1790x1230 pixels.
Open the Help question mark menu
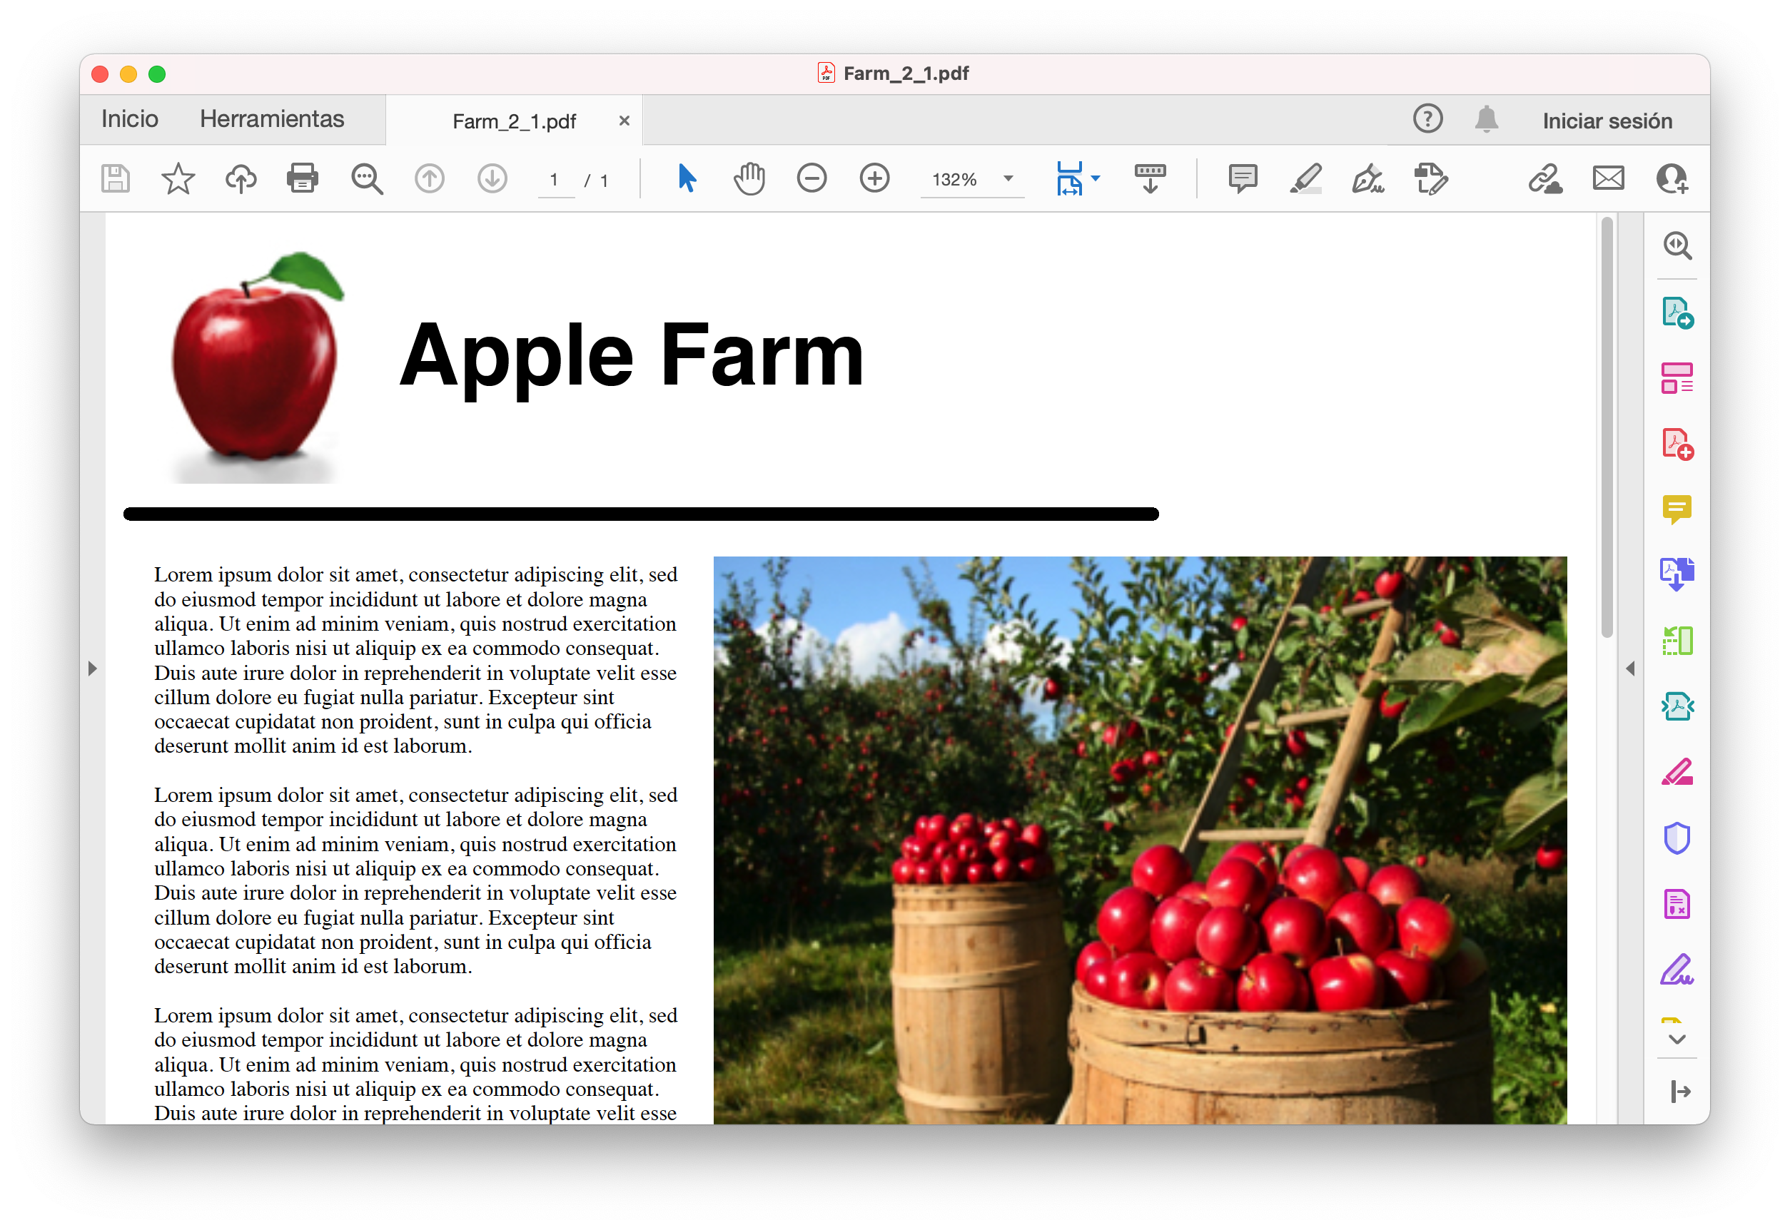[1427, 118]
